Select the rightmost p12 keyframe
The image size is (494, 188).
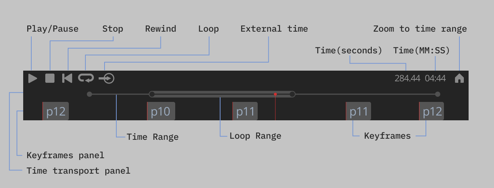click(x=432, y=111)
